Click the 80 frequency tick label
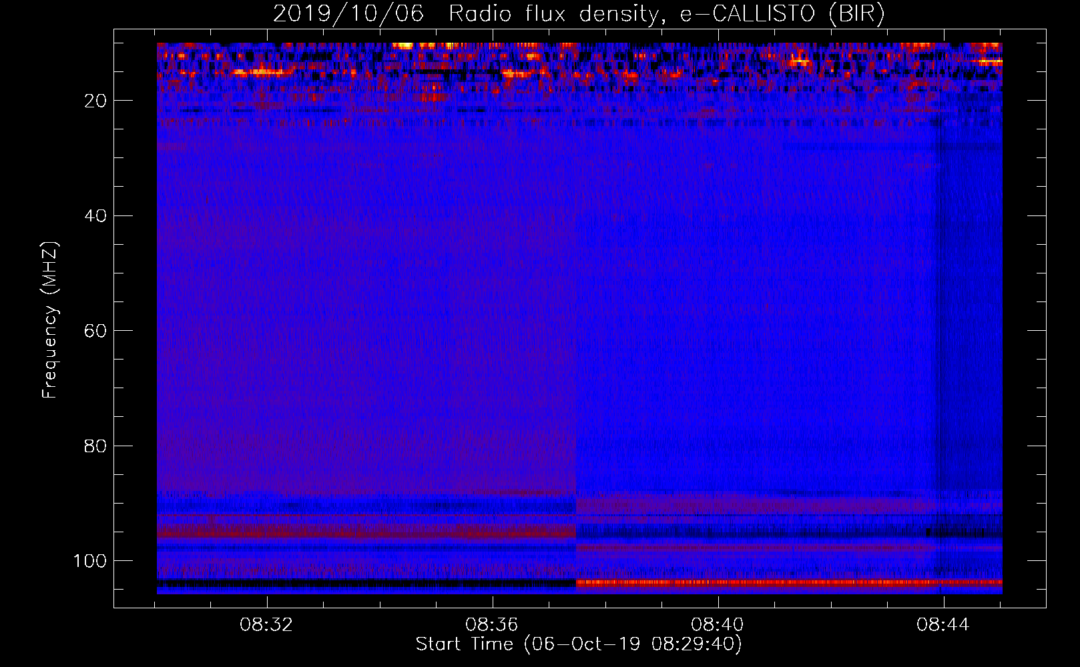This screenshot has width=1080, height=667. pos(96,446)
